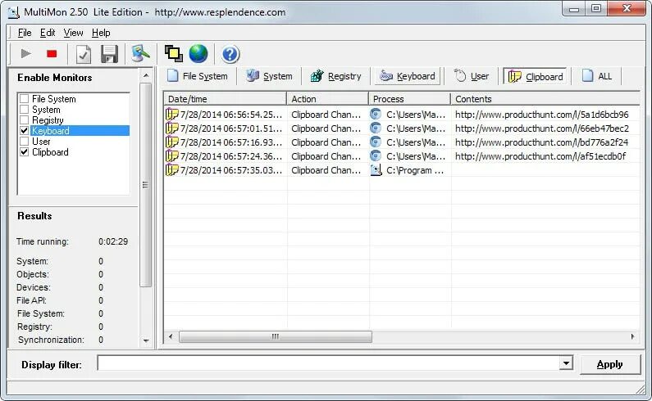Stop monitoring with the red square button

[x=52, y=53]
